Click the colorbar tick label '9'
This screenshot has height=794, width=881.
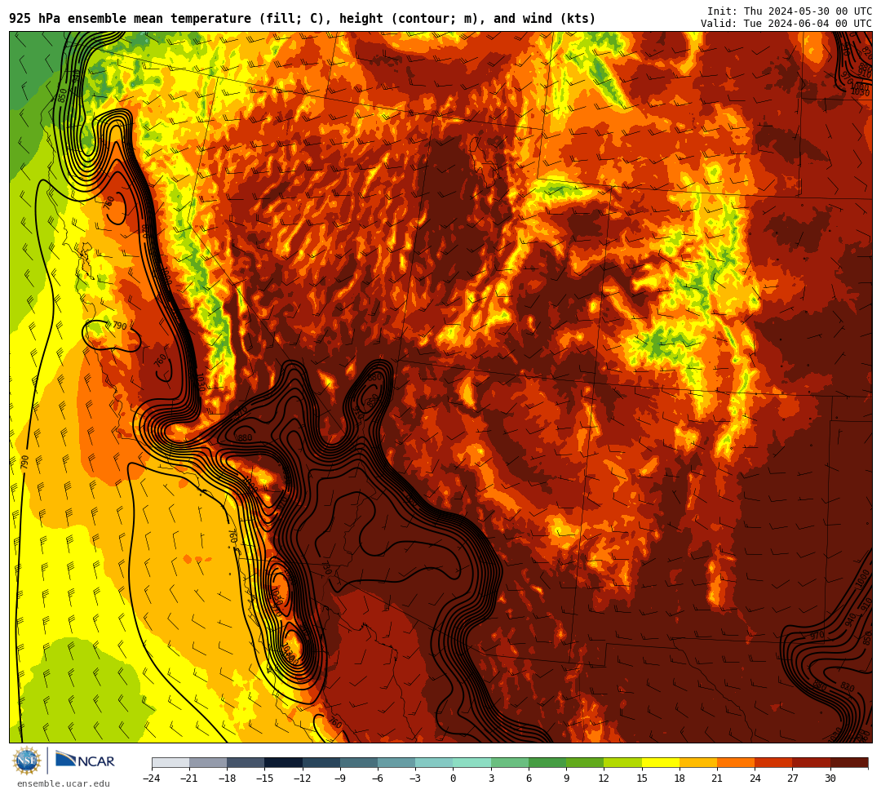566,778
